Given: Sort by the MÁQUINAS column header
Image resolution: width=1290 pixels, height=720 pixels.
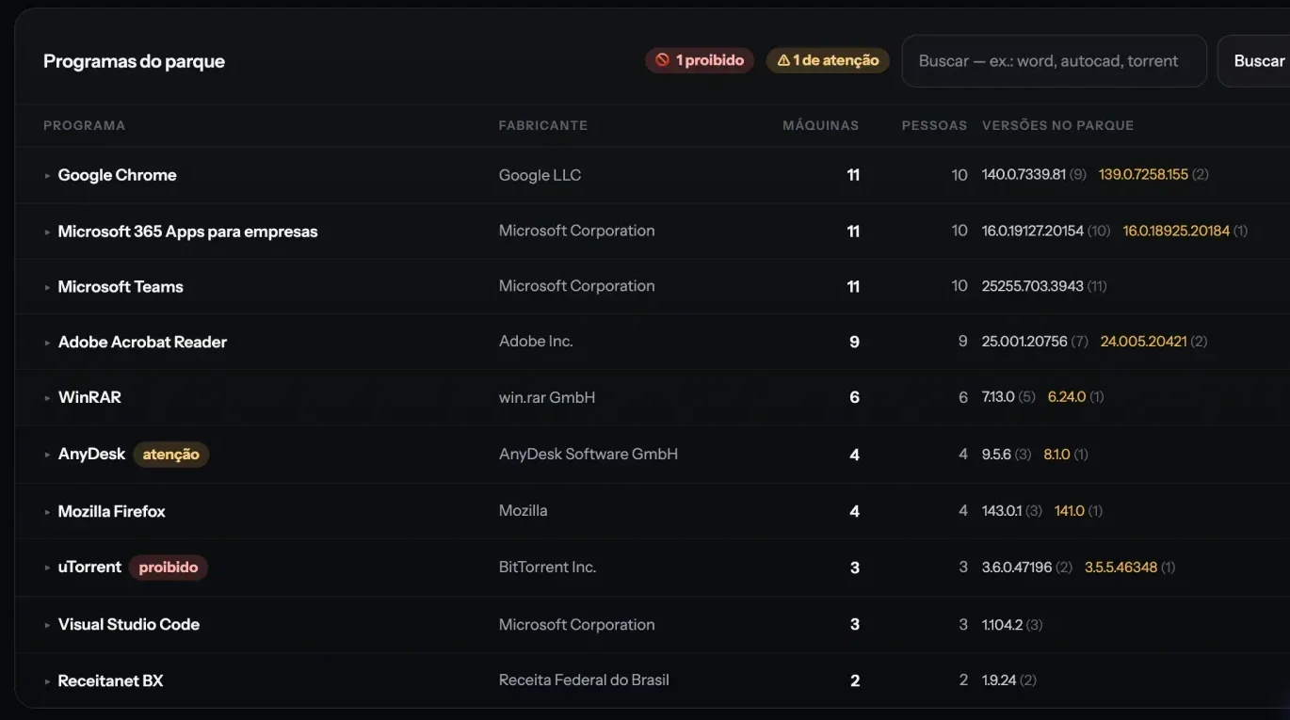Looking at the screenshot, I should coord(821,125).
